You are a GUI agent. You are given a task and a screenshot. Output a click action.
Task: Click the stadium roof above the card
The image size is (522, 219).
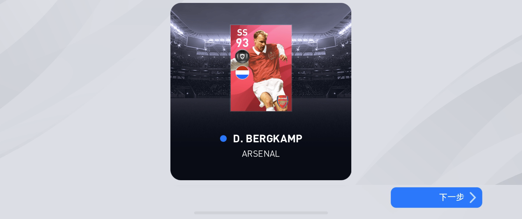point(261,13)
